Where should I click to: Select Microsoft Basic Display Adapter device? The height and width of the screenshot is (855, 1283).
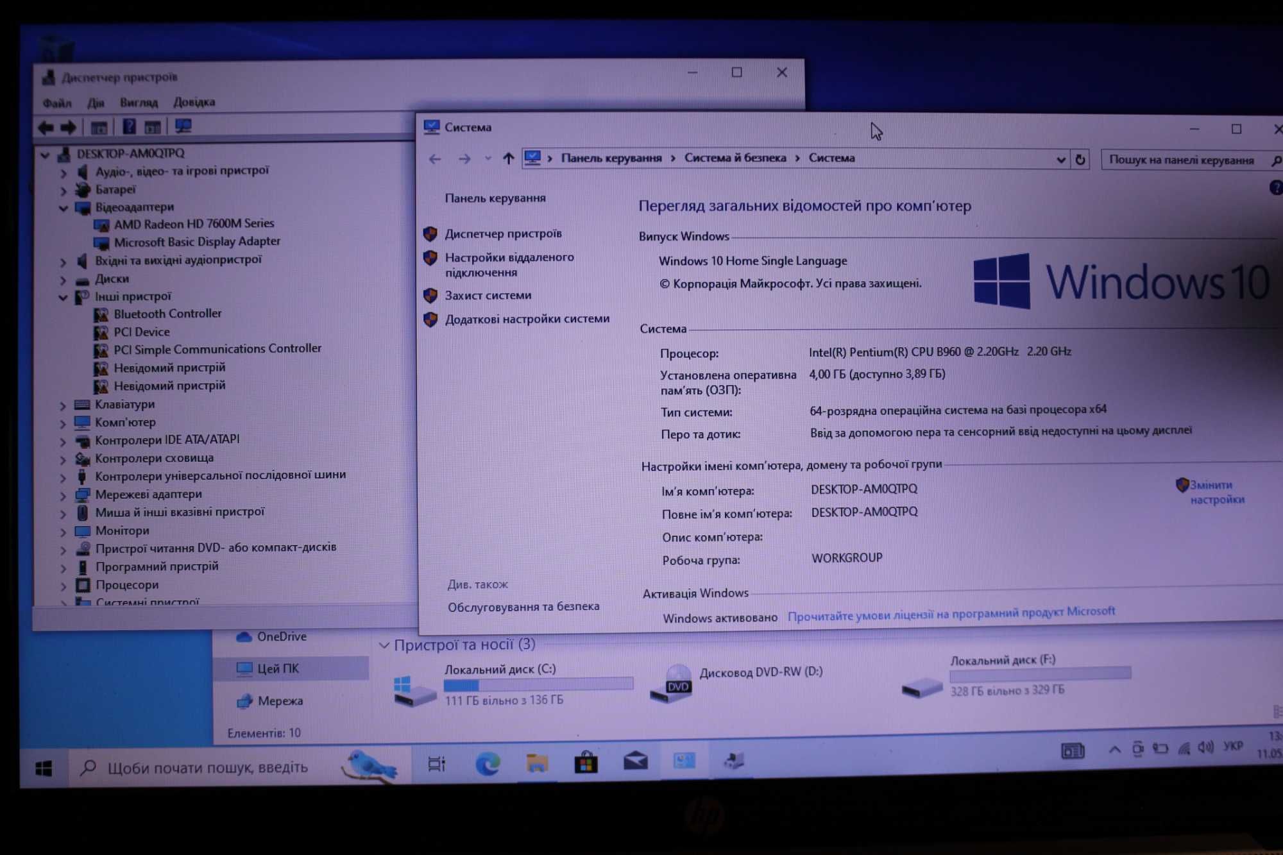coord(197,242)
